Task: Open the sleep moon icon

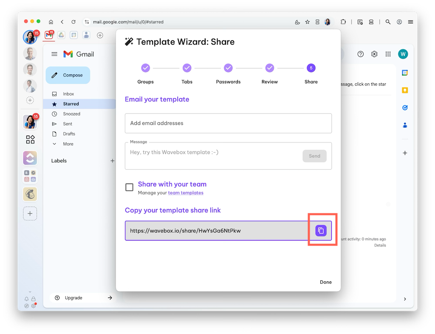Action: click(x=297, y=22)
